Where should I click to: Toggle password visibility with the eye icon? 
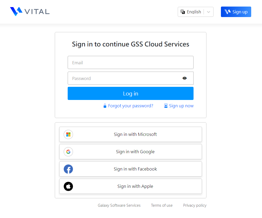pos(185,78)
